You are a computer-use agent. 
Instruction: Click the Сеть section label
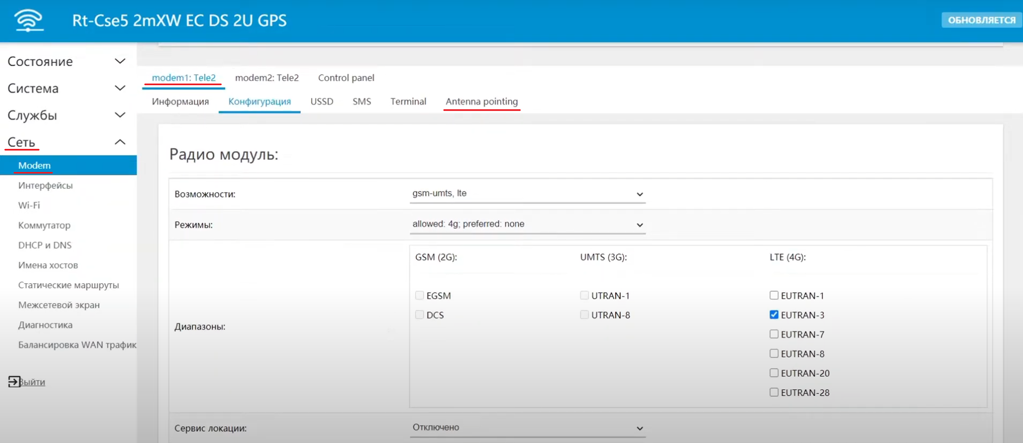(x=22, y=142)
